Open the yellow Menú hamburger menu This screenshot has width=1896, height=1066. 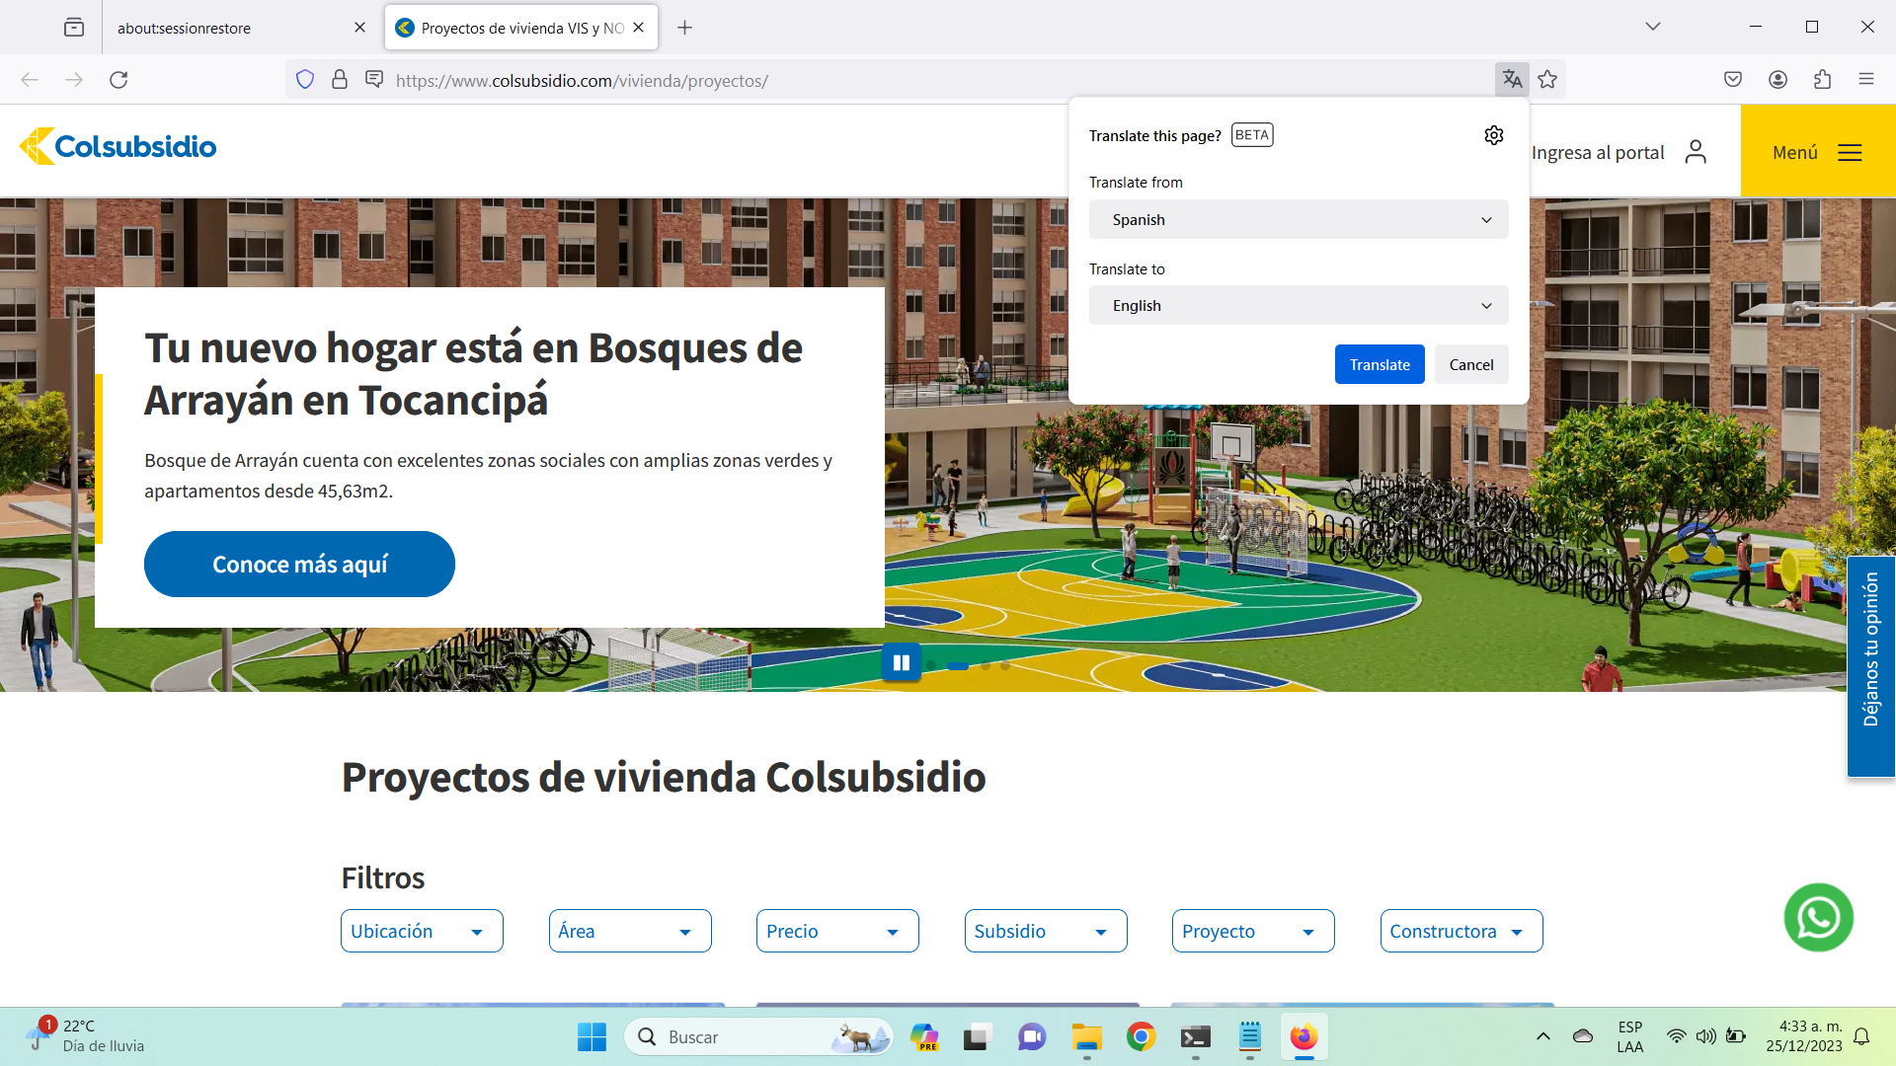point(1817,152)
